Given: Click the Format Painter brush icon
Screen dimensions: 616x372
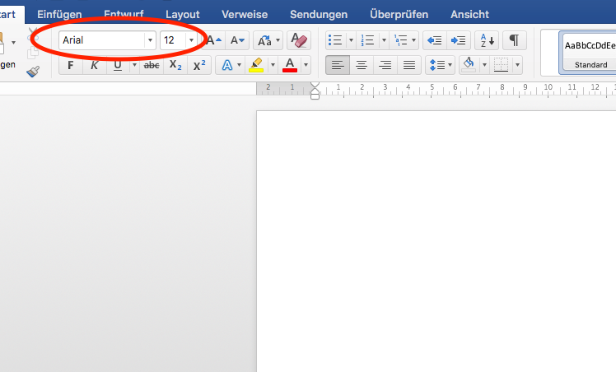Looking at the screenshot, I should [33, 72].
